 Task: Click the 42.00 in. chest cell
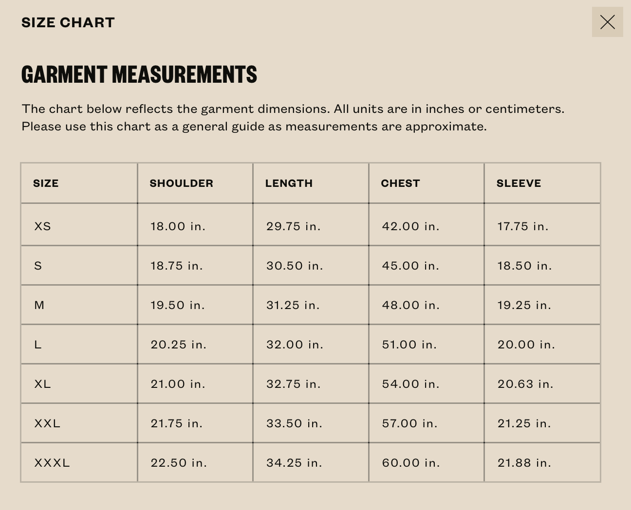pos(410,226)
